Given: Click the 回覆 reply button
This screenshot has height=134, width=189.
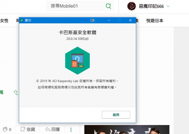Looking at the screenshot, I should [x=52, y=130].
